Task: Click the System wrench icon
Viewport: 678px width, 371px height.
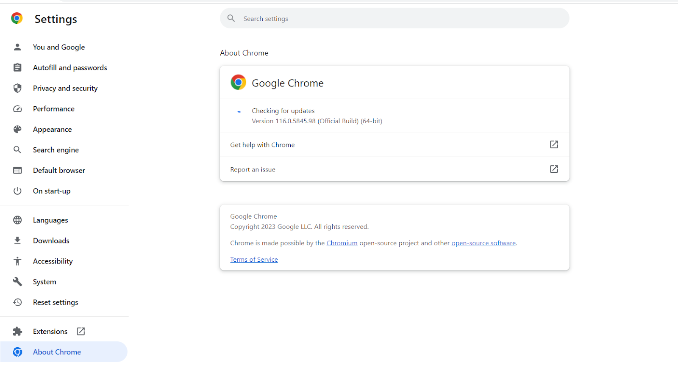Action: tap(17, 282)
